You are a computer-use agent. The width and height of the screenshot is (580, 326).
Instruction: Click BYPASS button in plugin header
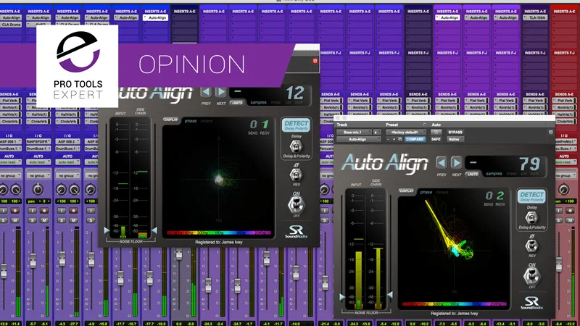[x=455, y=133]
